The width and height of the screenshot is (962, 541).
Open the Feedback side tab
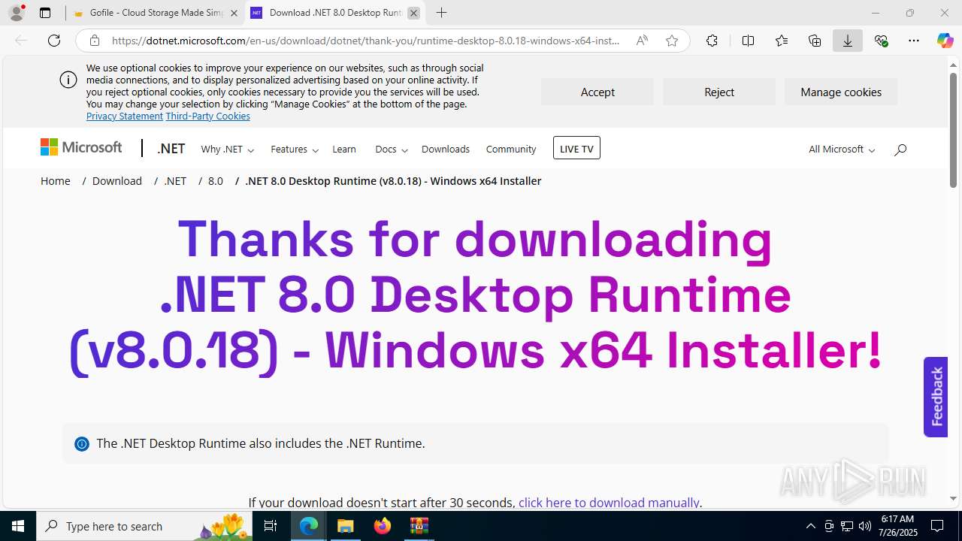(x=936, y=397)
